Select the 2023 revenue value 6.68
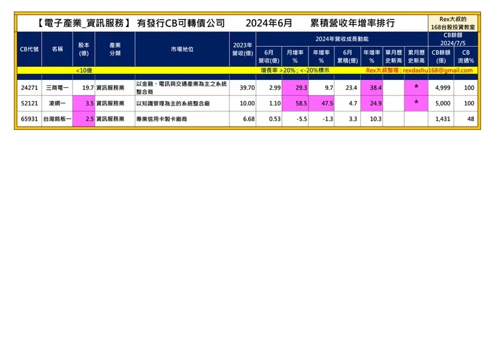 coord(249,119)
